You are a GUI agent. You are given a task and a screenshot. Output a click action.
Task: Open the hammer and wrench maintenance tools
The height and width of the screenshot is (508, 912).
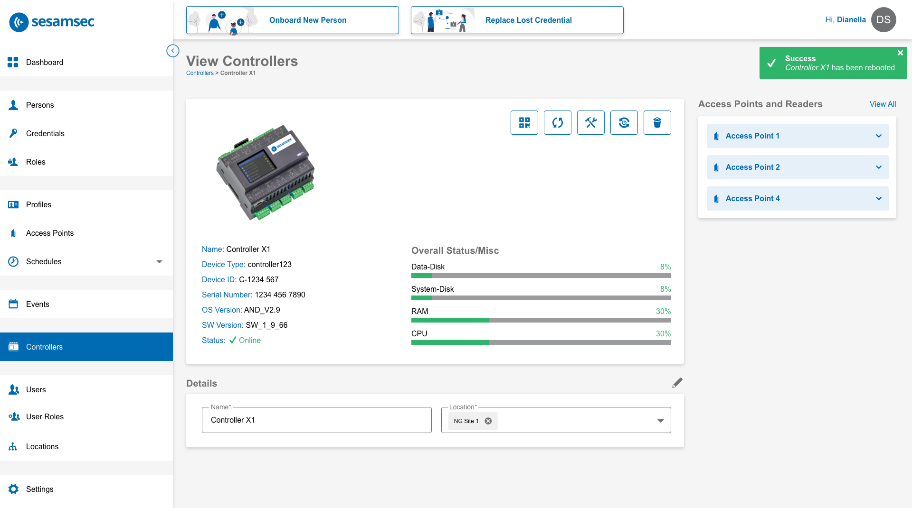(591, 123)
